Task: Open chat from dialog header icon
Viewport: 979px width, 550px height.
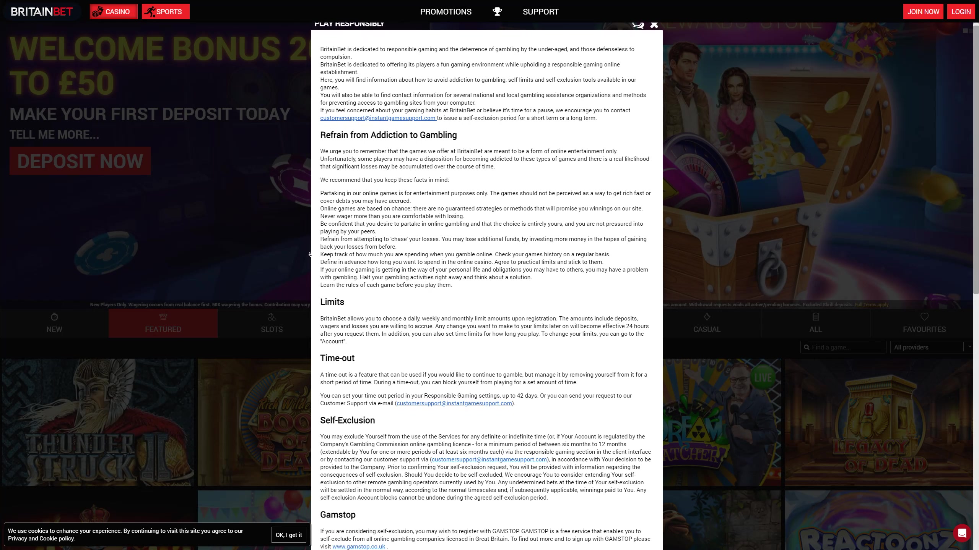Action: point(637,24)
